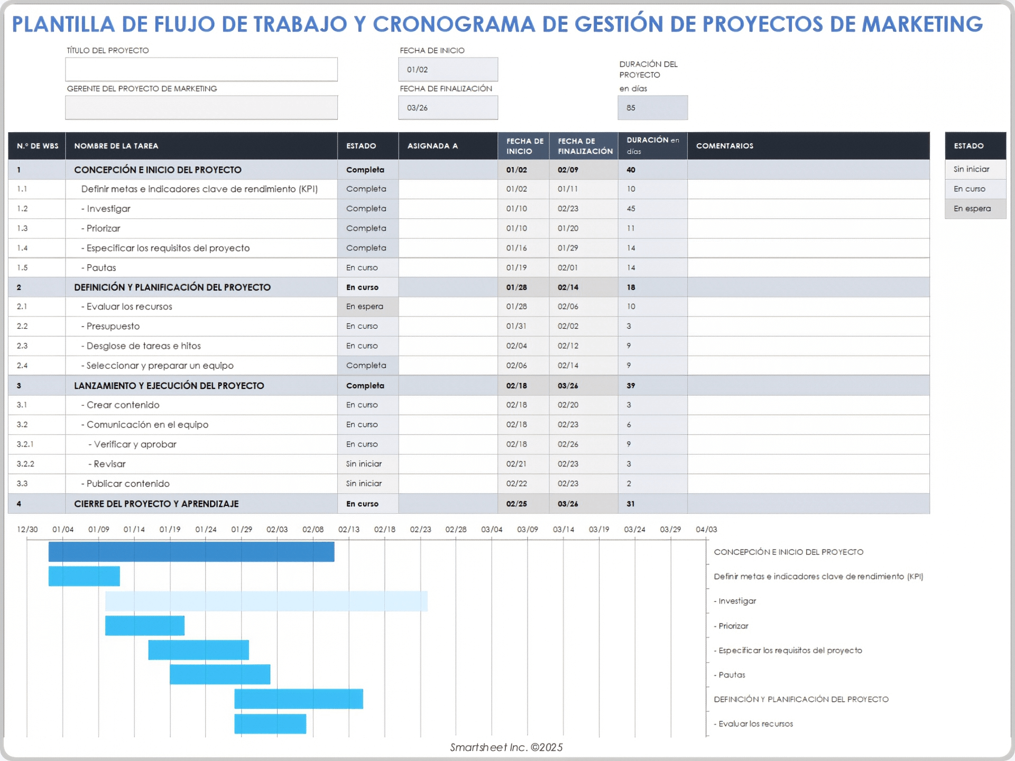1015x761 pixels.
Task: Open the En espera status of Evaluar los recursos
Action: coord(368,307)
